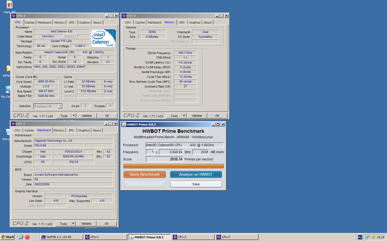Click Tools button in CPU window
387x241 pixels.
pos(64,116)
